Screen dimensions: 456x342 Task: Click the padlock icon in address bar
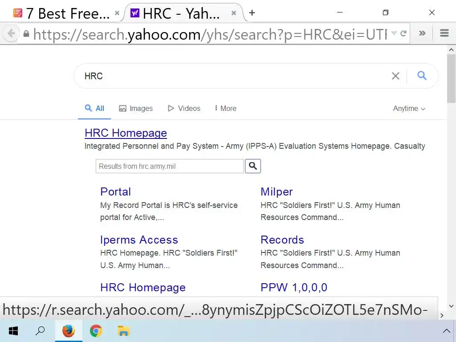[x=26, y=34]
